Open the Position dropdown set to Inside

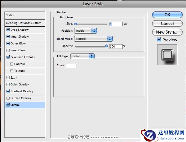[x=86, y=31]
